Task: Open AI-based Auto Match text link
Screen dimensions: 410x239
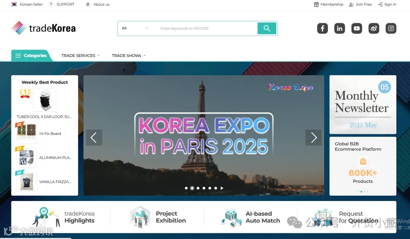Action: [x=263, y=217]
